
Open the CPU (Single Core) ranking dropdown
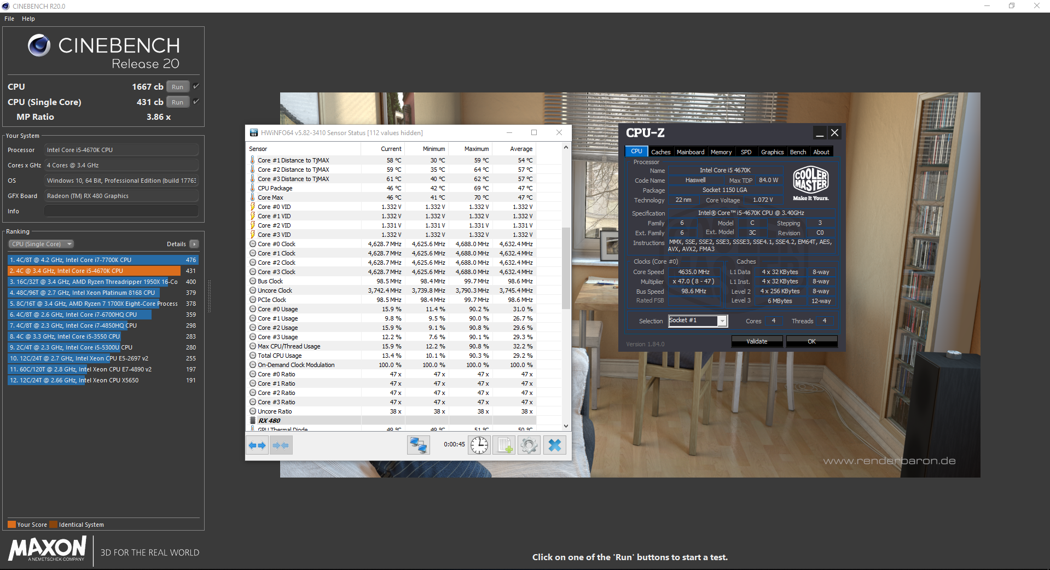coord(41,244)
